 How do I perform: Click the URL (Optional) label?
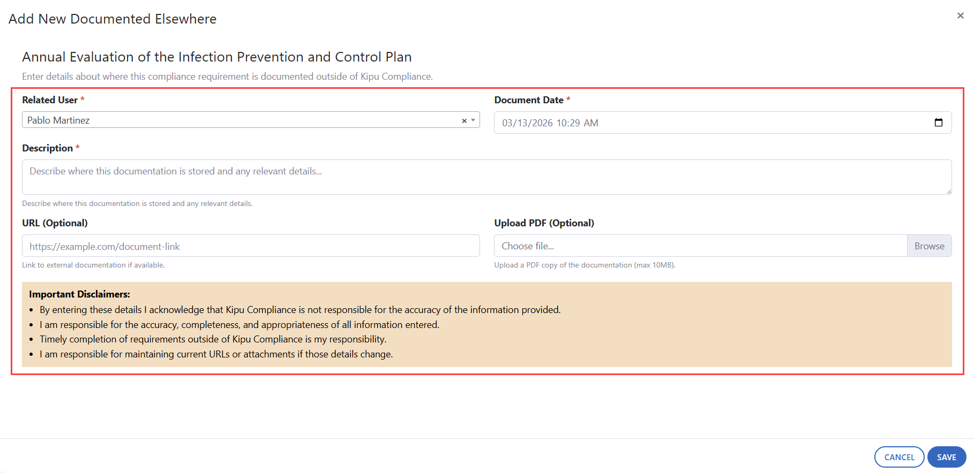pyautogui.click(x=55, y=223)
